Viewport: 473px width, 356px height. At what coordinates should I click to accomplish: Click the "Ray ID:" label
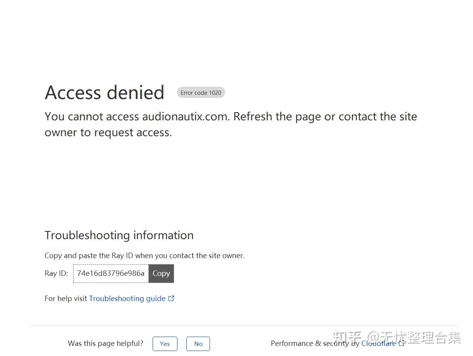[56, 274]
